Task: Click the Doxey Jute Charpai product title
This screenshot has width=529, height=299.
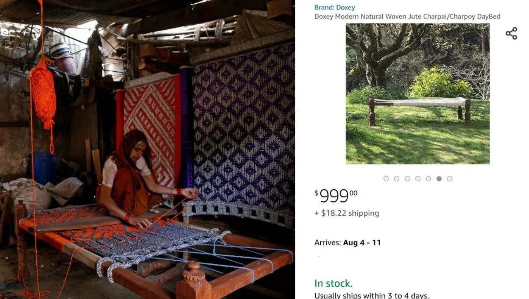Action: [x=407, y=16]
